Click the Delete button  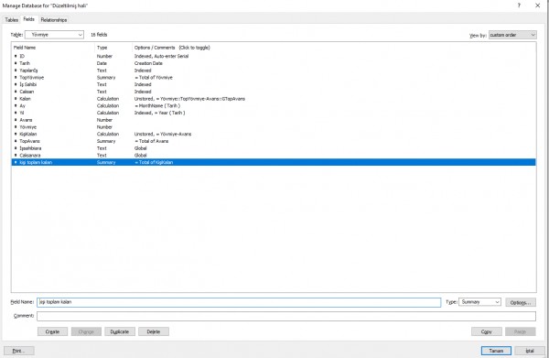(x=154, y=331)
